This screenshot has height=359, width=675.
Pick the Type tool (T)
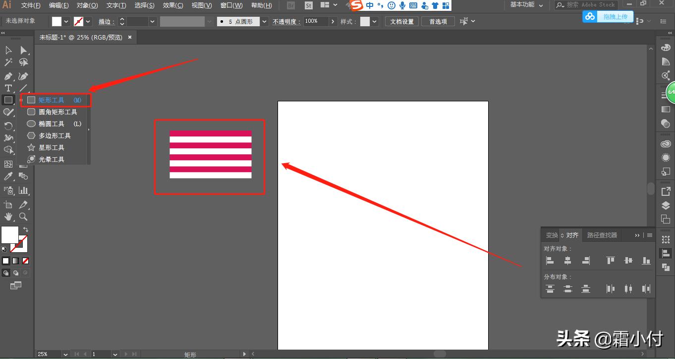(x=8, y=88)
